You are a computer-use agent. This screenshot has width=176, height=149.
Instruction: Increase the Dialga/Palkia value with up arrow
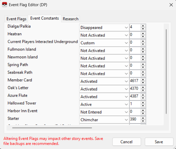[143, 26]
